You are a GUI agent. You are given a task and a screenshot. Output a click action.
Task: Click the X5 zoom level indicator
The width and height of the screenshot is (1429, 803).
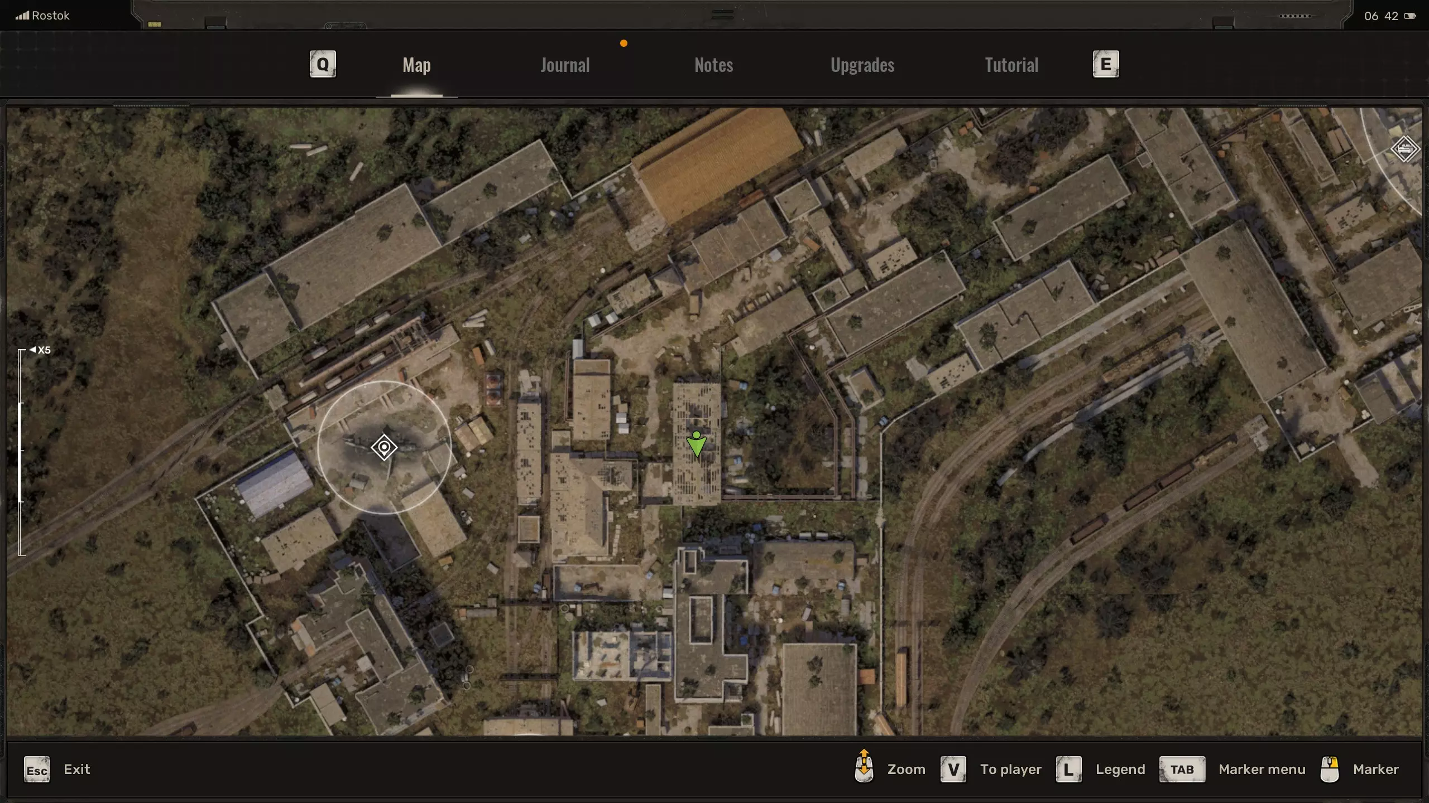pos(41,350)
